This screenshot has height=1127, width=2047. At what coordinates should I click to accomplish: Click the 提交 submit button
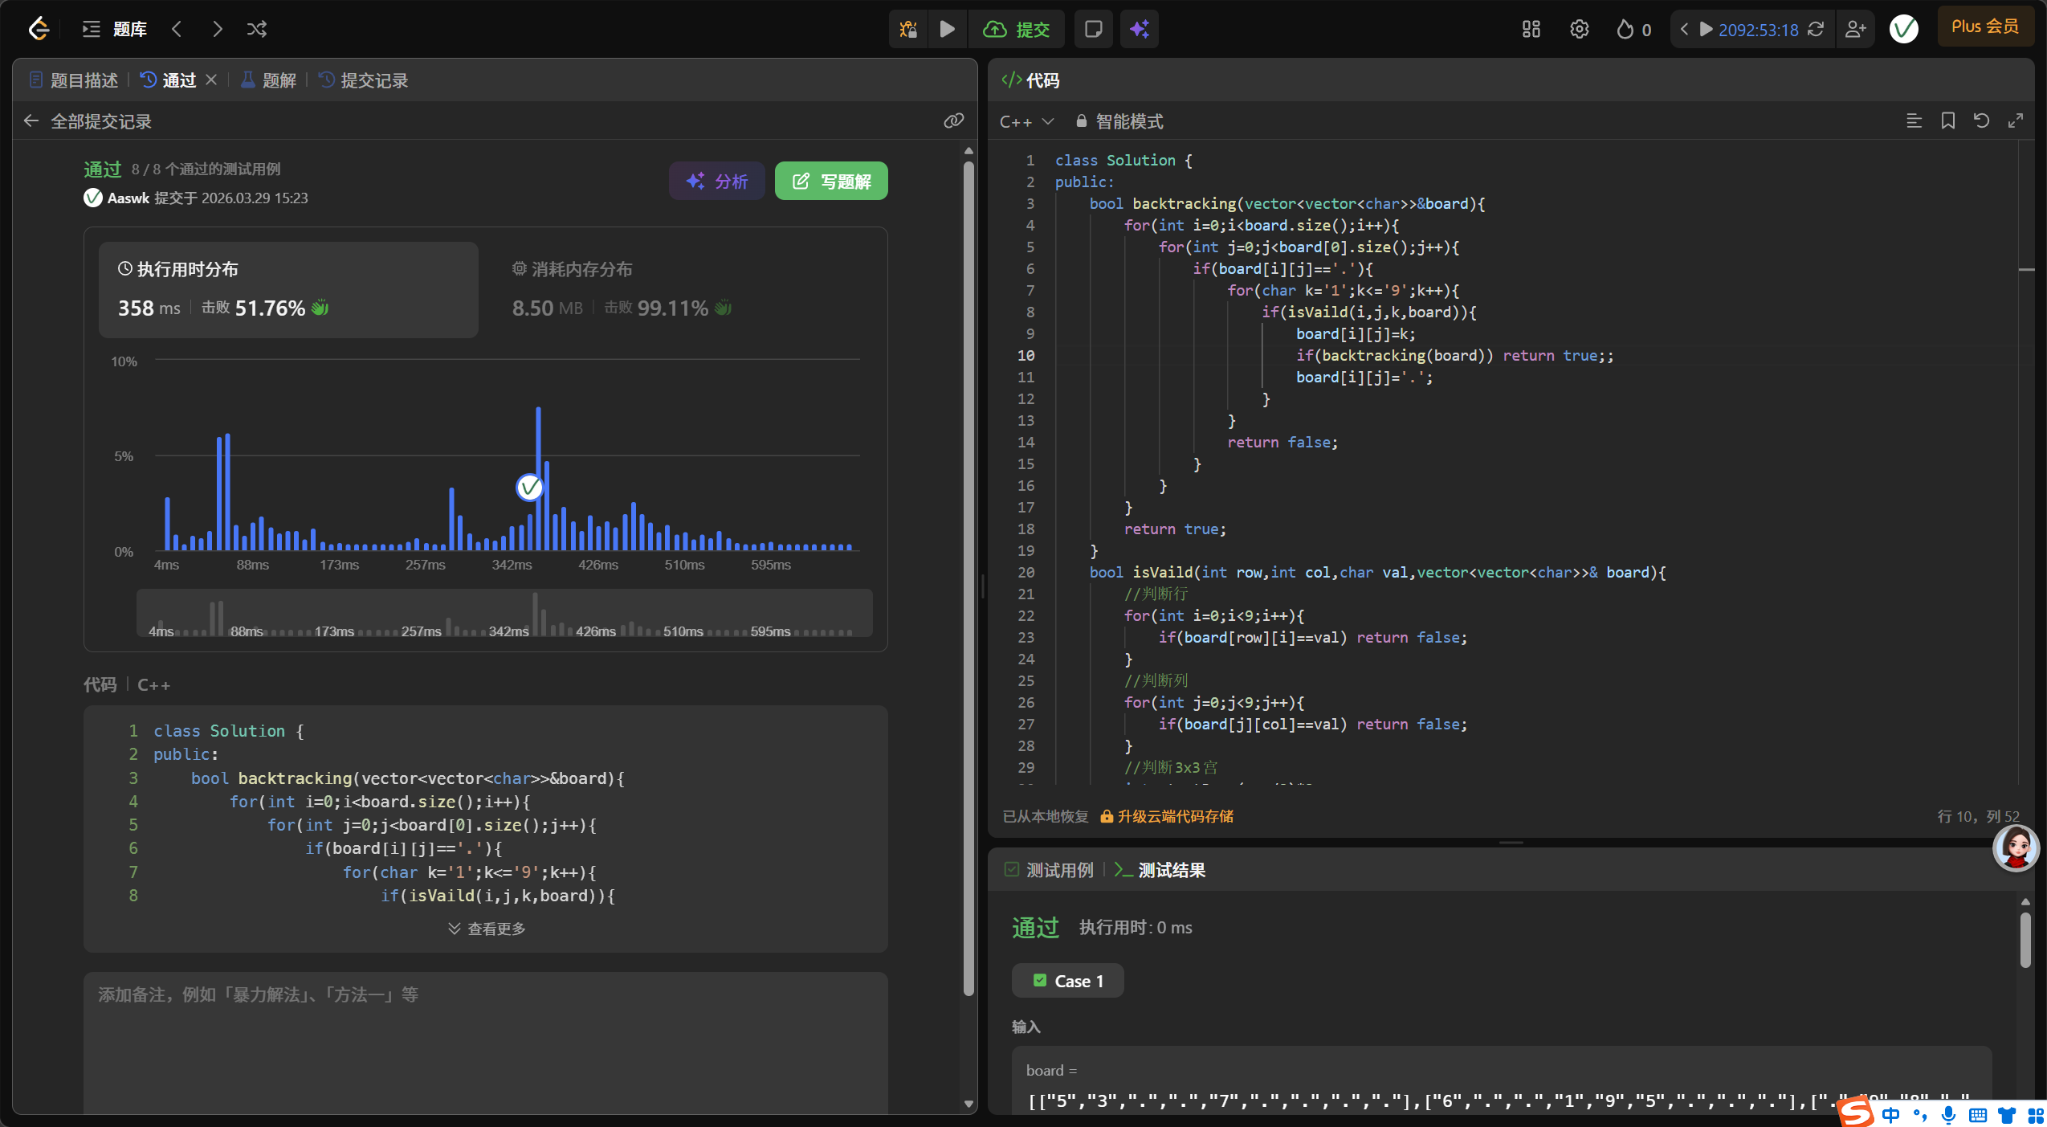[1017, 30]
